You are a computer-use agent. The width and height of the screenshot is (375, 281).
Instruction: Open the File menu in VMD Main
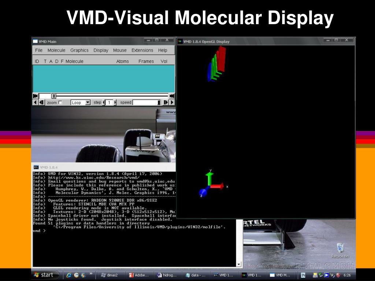[x=39, y=50]
